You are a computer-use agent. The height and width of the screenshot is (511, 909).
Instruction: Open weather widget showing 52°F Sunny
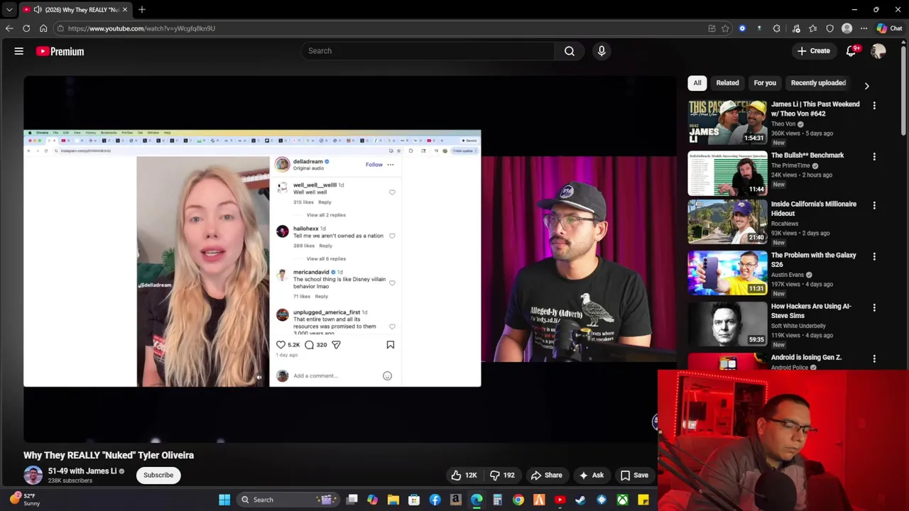tap(25, 500)
